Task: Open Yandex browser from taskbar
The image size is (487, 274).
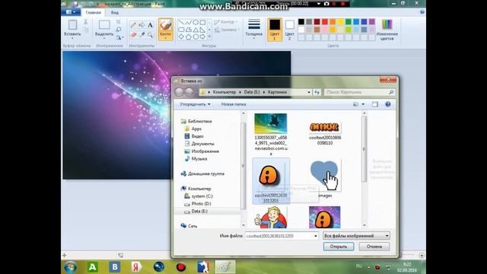Action: click(136, 267)
